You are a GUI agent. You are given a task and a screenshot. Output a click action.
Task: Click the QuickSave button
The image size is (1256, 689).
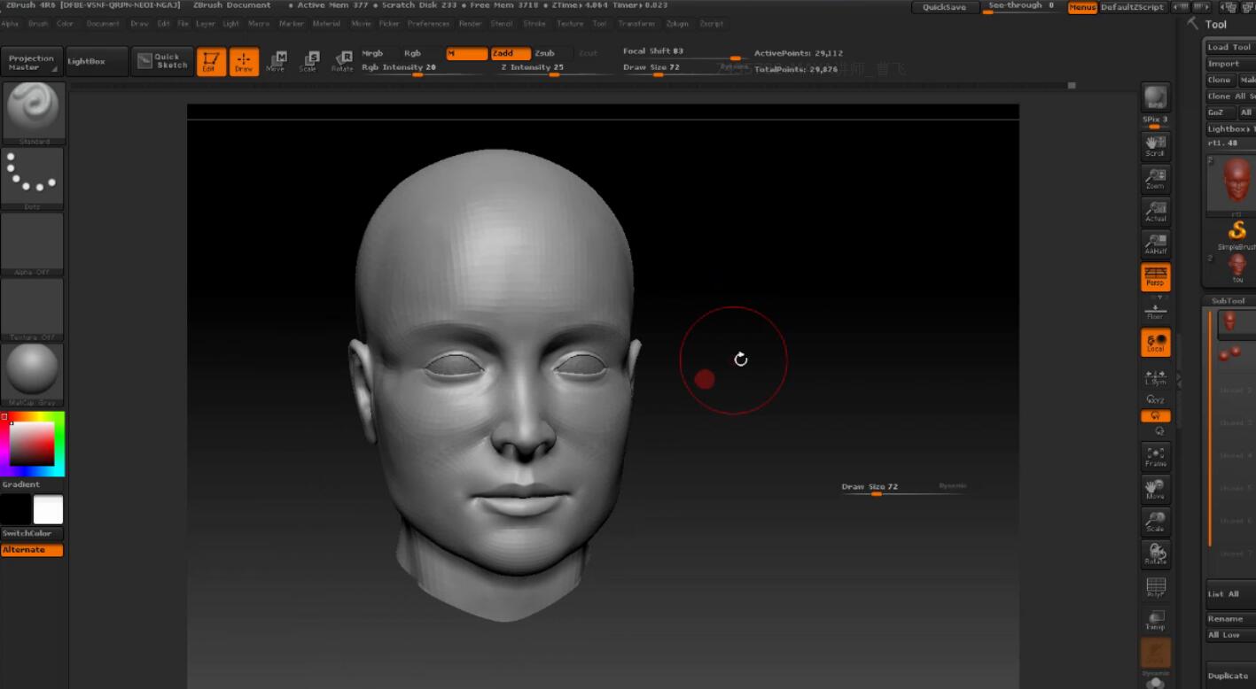(944, 7)
